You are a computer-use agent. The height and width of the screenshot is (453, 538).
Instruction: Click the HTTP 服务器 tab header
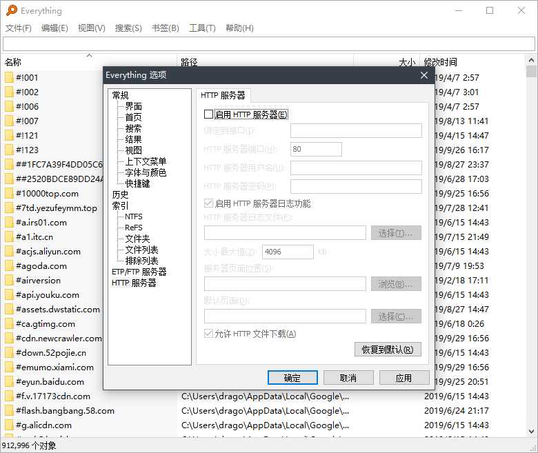(223, 95)
